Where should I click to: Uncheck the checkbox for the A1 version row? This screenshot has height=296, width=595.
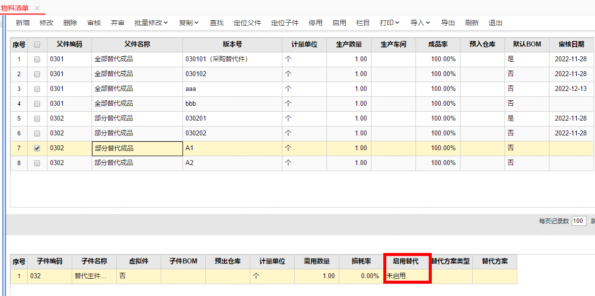coord(37,148)
